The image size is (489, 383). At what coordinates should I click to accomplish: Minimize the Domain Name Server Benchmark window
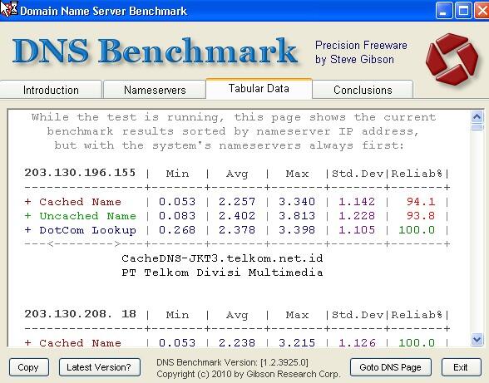click(443, 11)
